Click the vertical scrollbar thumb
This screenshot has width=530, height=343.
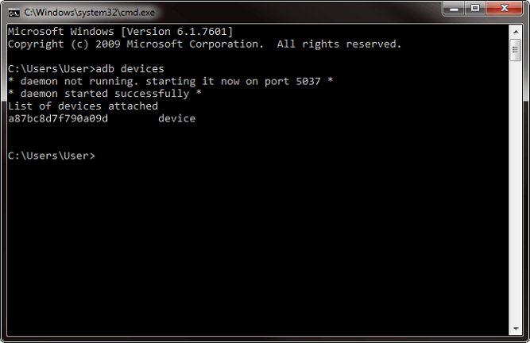516,50
